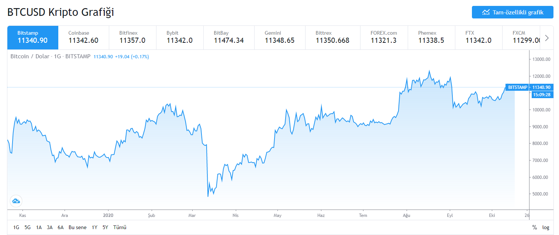Click the 2020 marker on time axis
The image size is (559, 235).
click(x=108, y=215)
